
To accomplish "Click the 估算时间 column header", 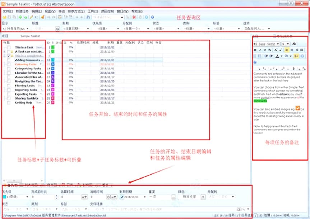I will (83, 42).
